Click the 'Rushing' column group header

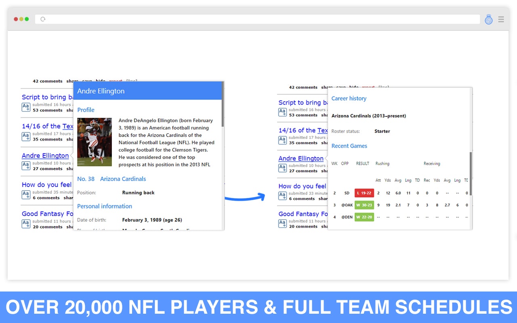click(382, 164)
